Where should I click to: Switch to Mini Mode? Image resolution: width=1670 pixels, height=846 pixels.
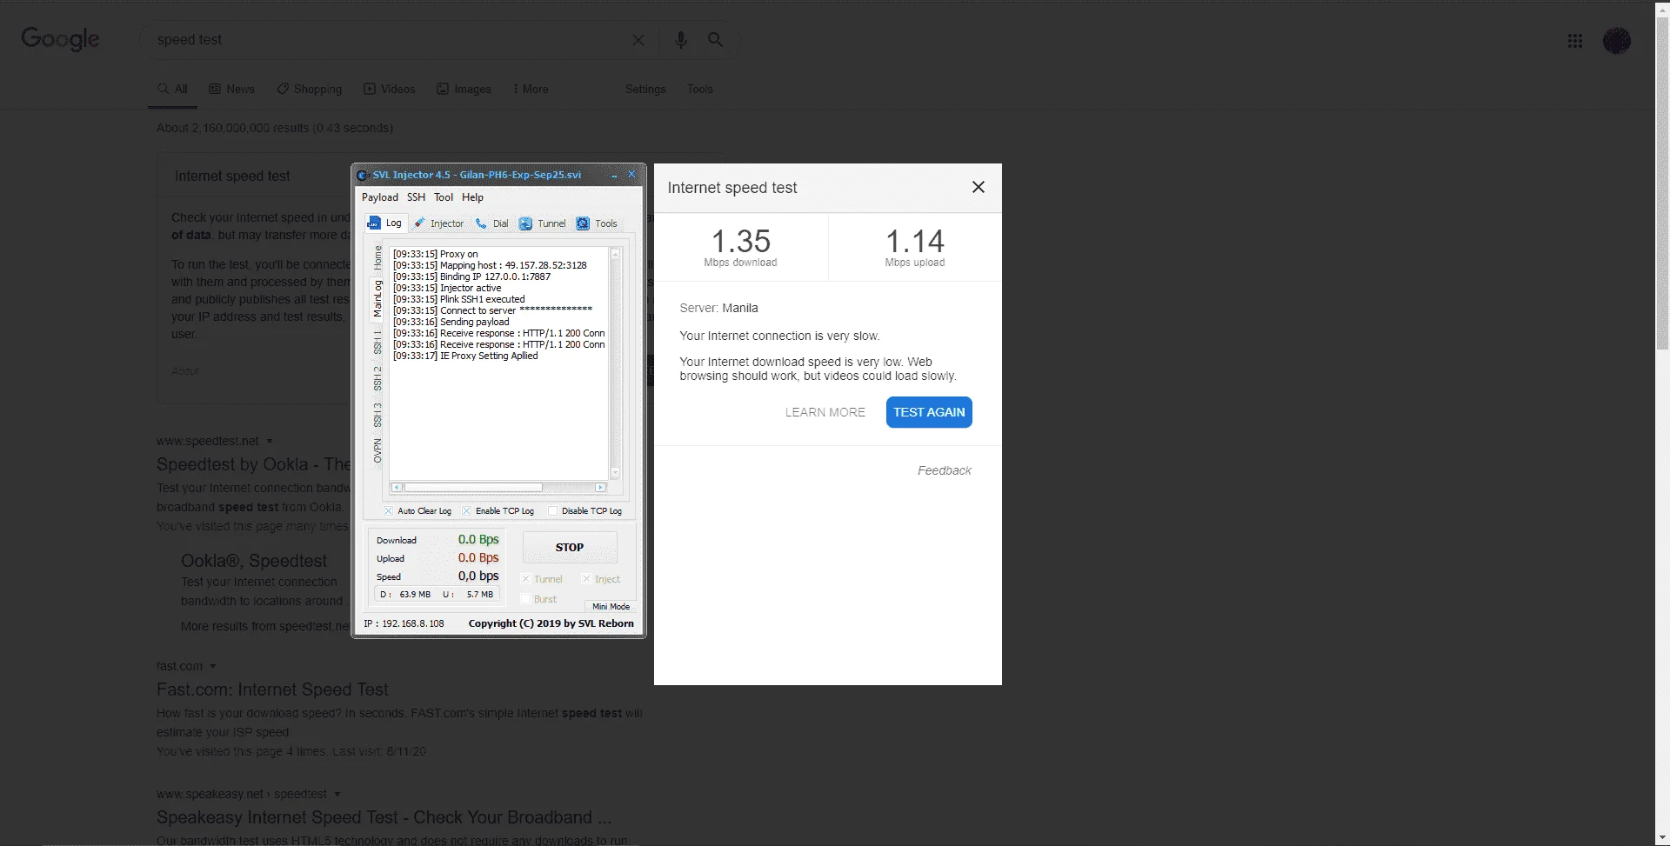[611, 607]
